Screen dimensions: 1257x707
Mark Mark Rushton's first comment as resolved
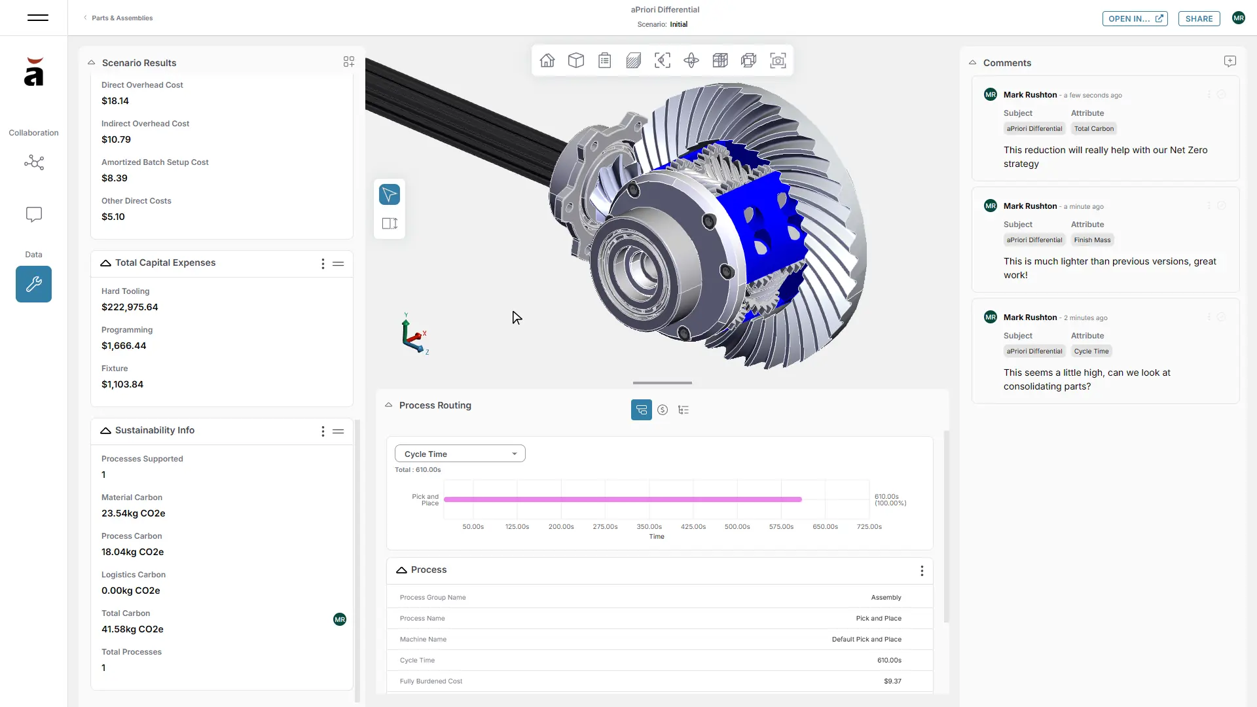(1222, 94)
